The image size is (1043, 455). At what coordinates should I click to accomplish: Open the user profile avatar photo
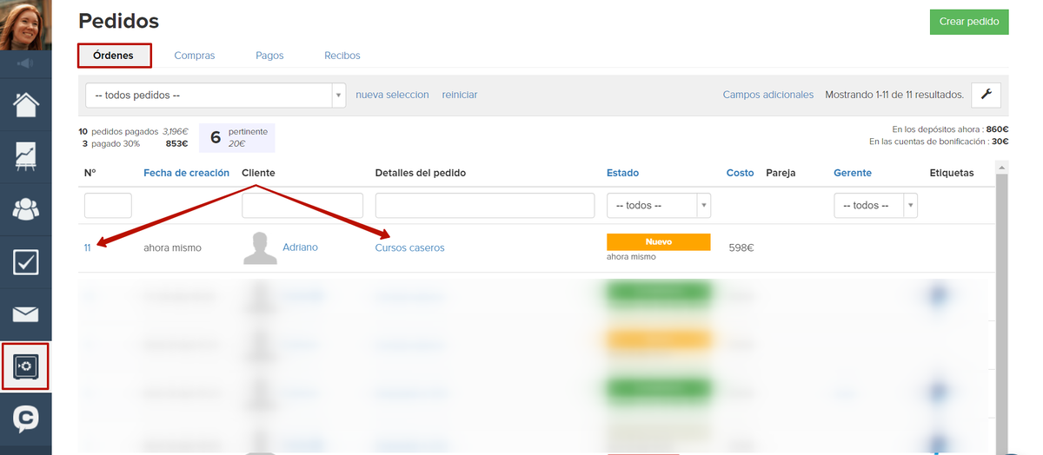tap(25, 25)
